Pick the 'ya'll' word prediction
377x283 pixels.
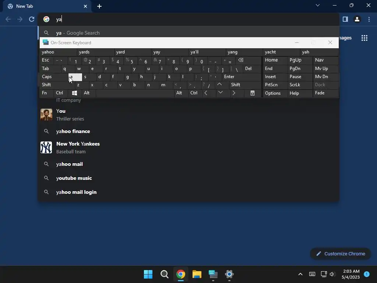(x=207, y=52)
